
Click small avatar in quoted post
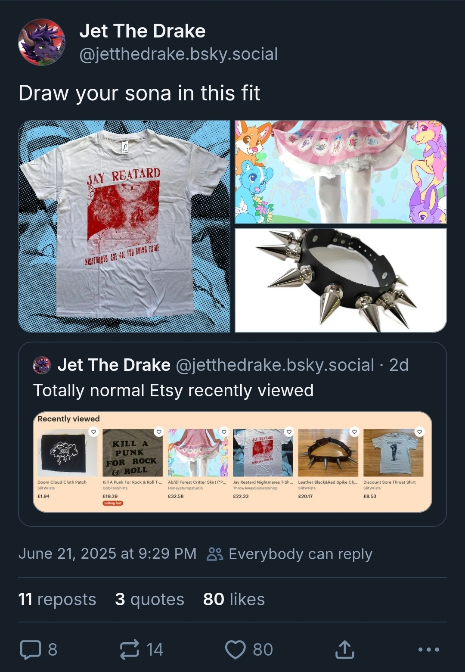[x=42, y=365]
